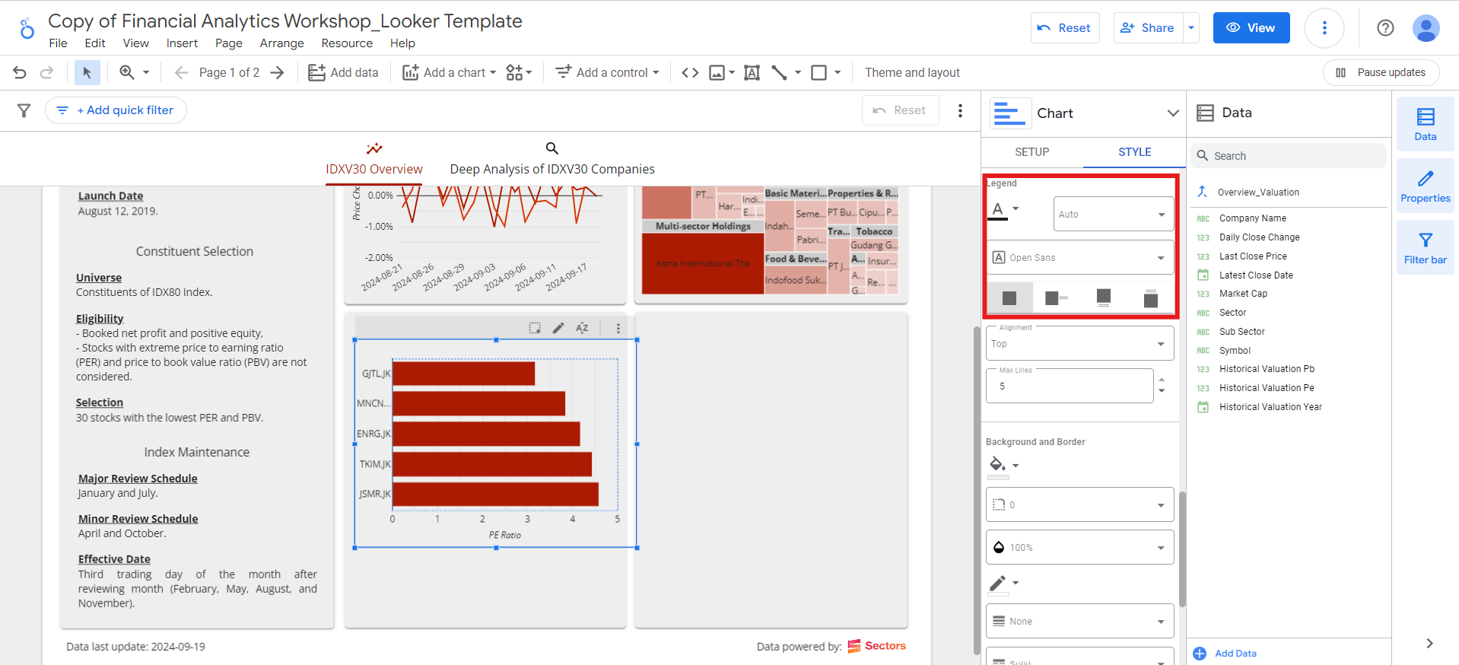The image size is (1459, 665).
Task: Collapse the right panel chevron
Action: click(1429, 643)
